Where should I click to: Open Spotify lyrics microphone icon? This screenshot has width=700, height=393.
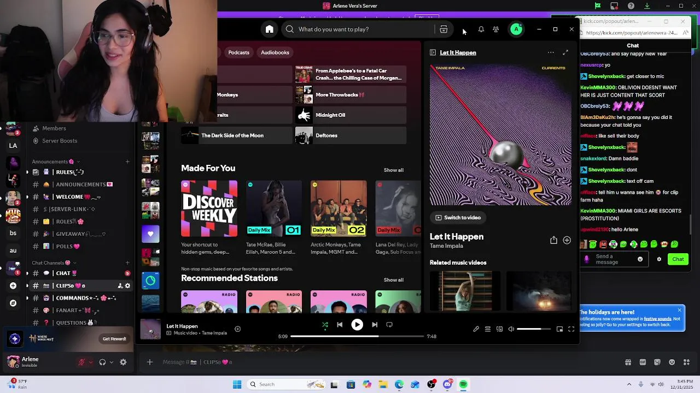pos(476,329)
